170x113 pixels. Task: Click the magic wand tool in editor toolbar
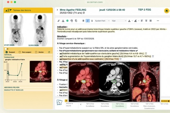point(59,21)
